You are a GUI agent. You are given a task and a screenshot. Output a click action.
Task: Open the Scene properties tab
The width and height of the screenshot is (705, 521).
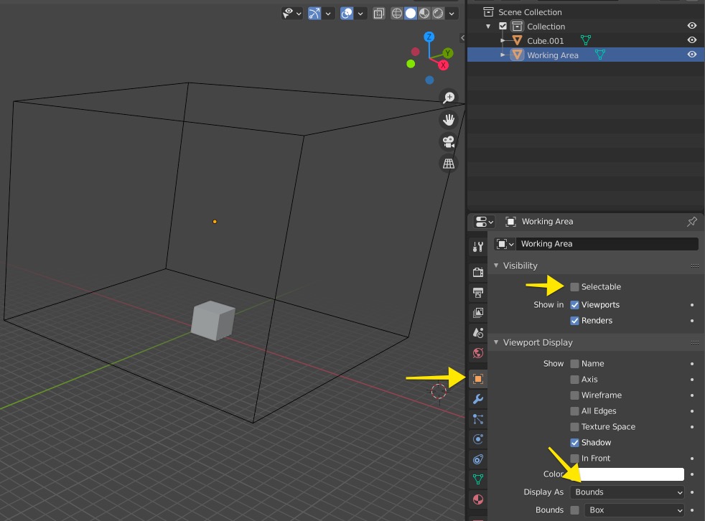pyautogui.click(x=478, y=333)
